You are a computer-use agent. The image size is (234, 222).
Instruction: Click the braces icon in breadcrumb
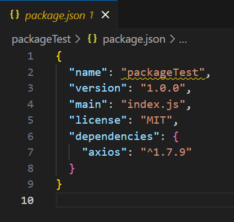(x=92, y=39)
